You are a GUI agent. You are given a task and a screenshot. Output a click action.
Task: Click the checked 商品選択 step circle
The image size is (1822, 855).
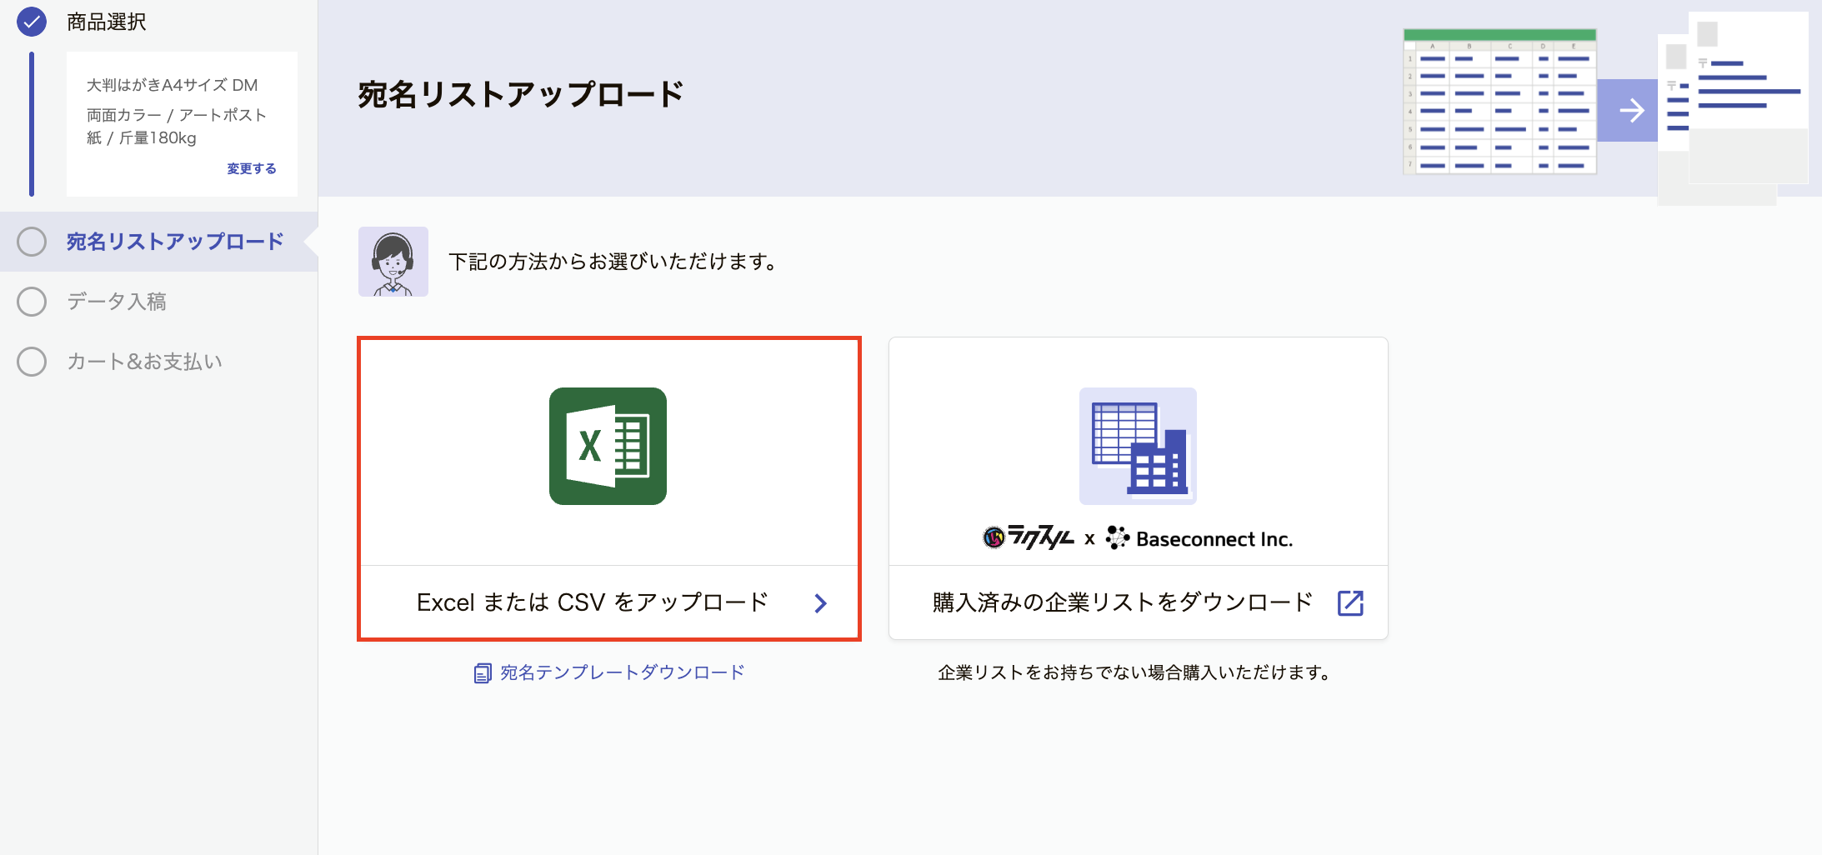point(32,22)
